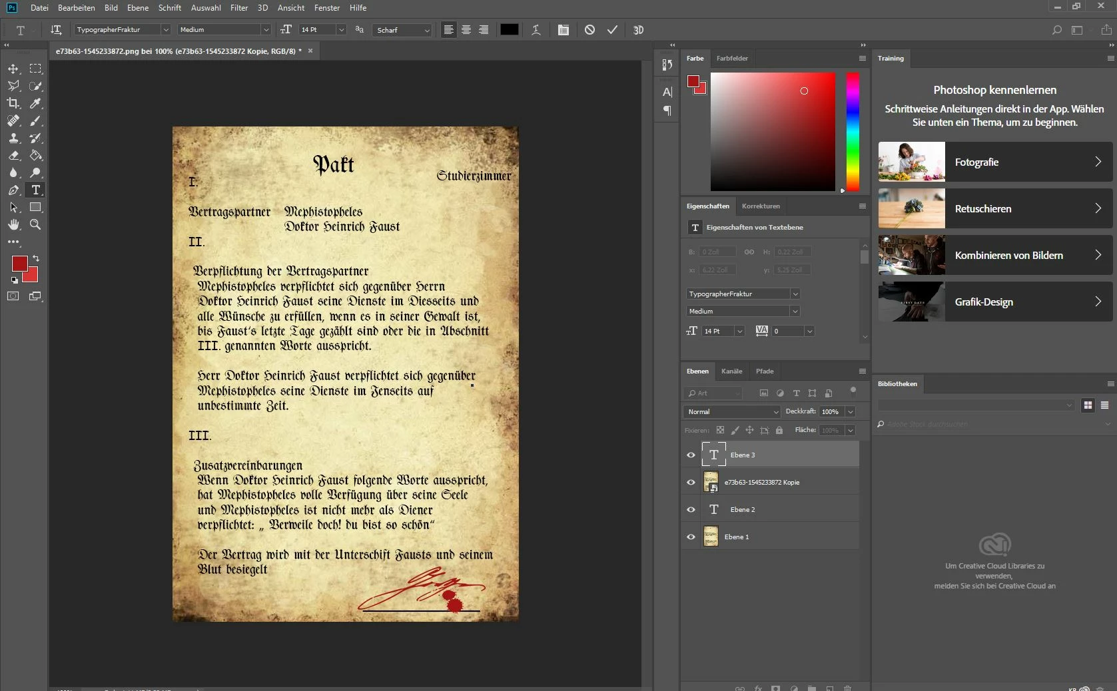Open the Ebene menu
Screen dimensions: 1117x691
click(x=138, y=8)
